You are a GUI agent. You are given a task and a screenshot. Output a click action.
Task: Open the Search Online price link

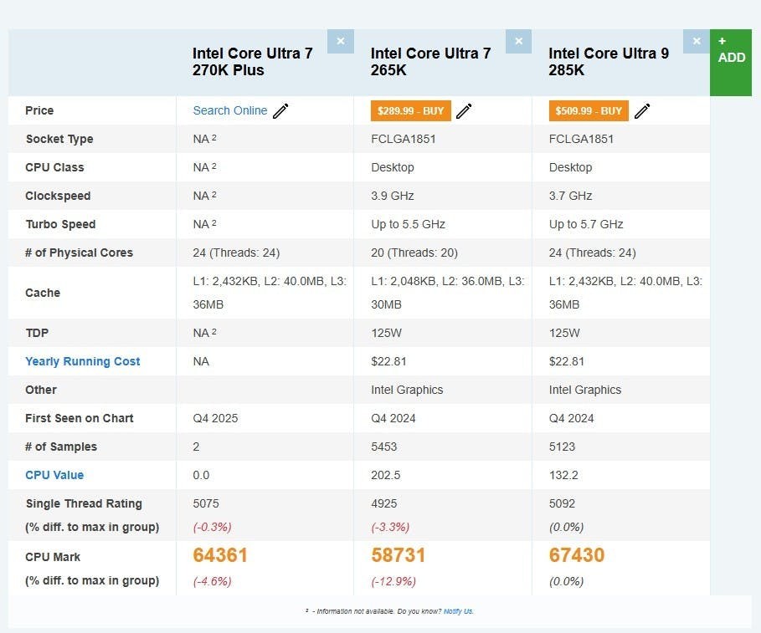coord(230,110)
